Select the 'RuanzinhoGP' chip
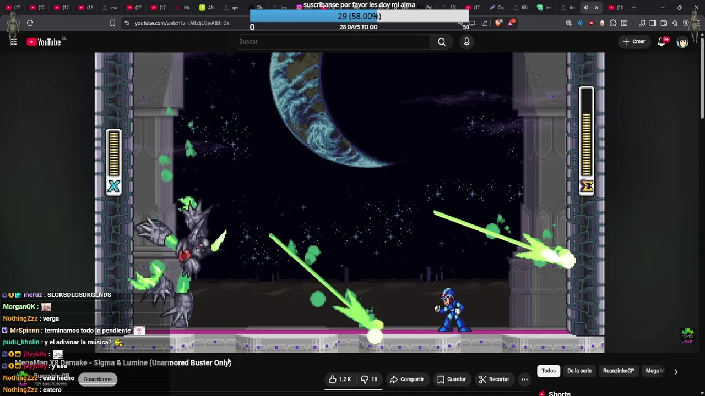This screenshot has width=705, height=396. coord(619,371)
